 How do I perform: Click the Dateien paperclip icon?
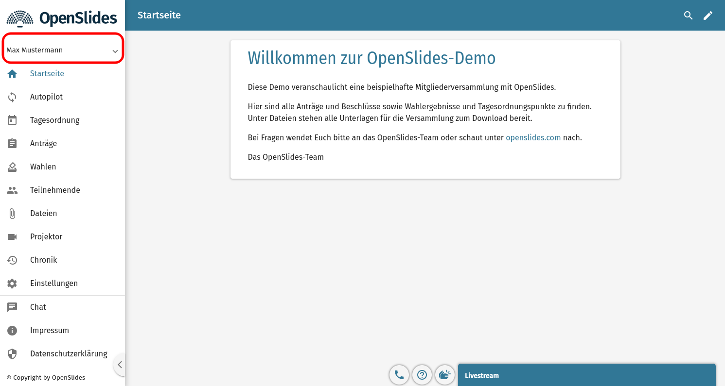pyautogui.click(x=12, y=214)
